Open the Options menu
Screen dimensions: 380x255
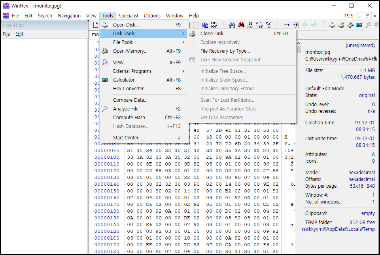152,15
